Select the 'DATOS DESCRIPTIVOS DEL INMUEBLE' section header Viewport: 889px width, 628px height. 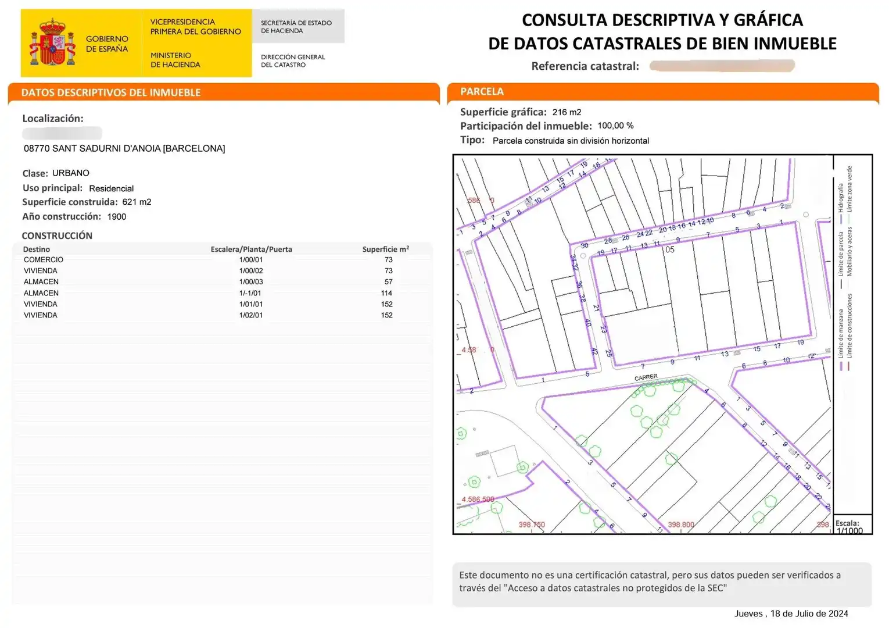tap(111, 92)
